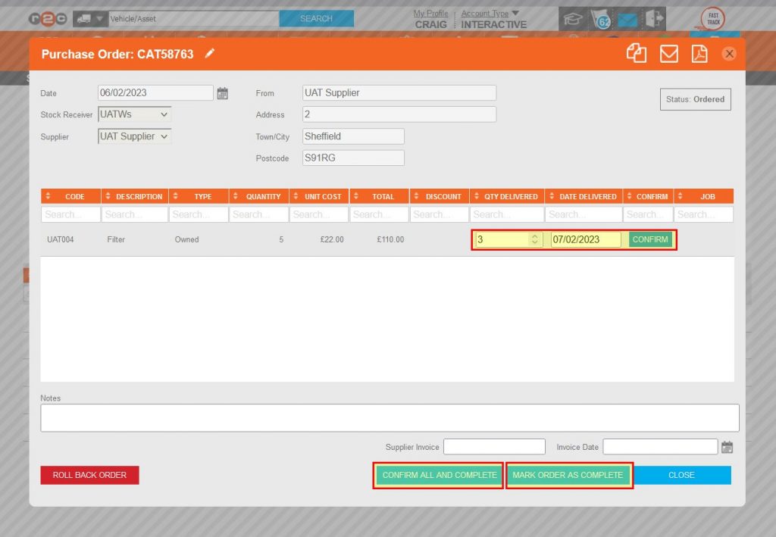The image size is (776, 537).
Task: Click the copy purchase order icon
Action: (636, 53)
